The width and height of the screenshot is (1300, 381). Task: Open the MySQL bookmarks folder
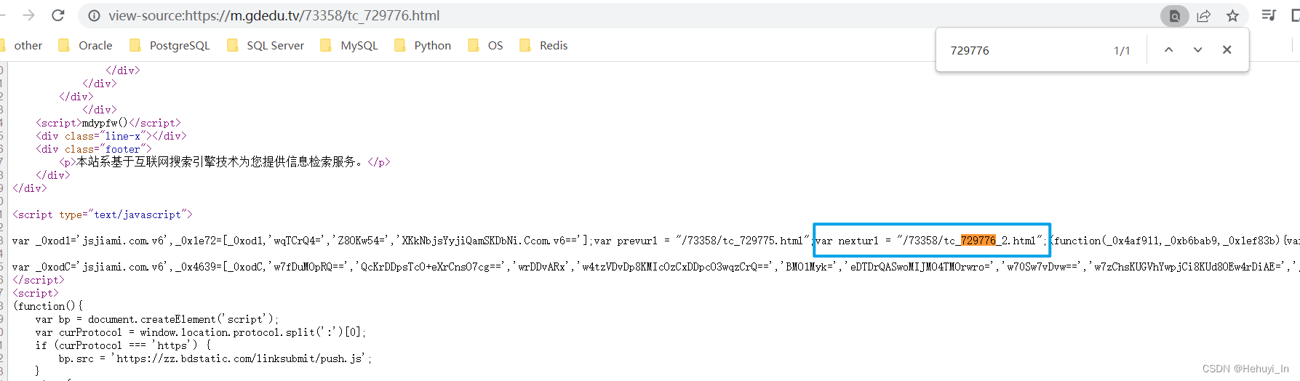tap(349, 45)
